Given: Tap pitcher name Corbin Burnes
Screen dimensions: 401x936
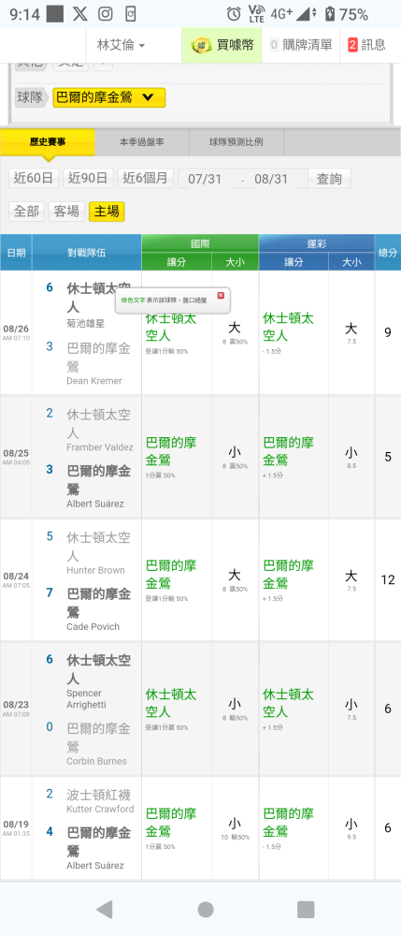Looking at the screenshot, I should pos(96,761).
